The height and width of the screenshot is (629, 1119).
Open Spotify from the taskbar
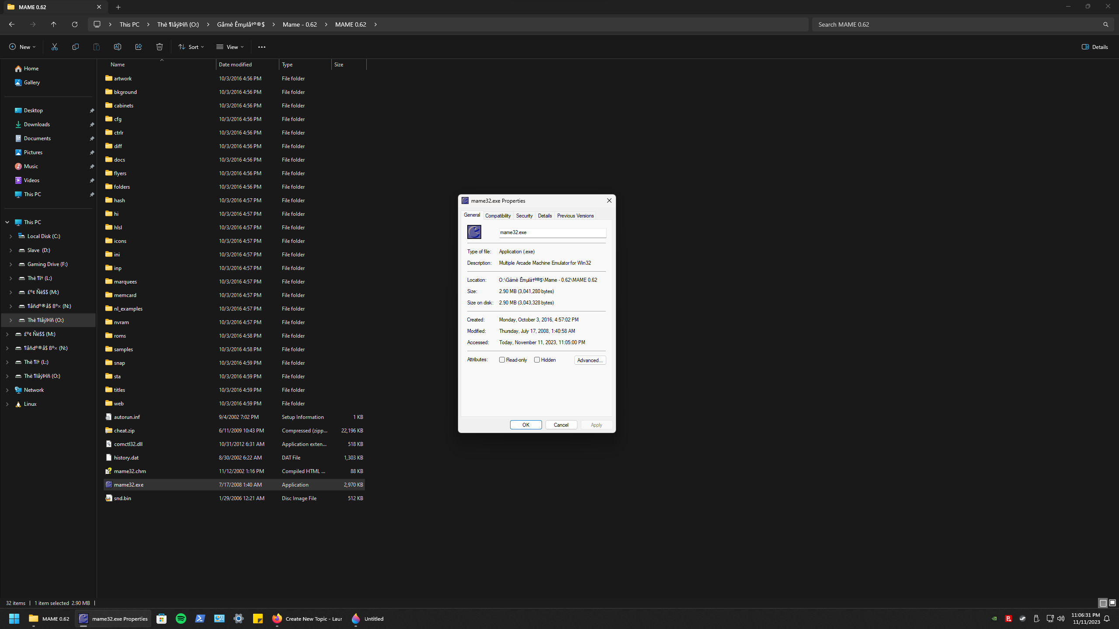[181, 619]
